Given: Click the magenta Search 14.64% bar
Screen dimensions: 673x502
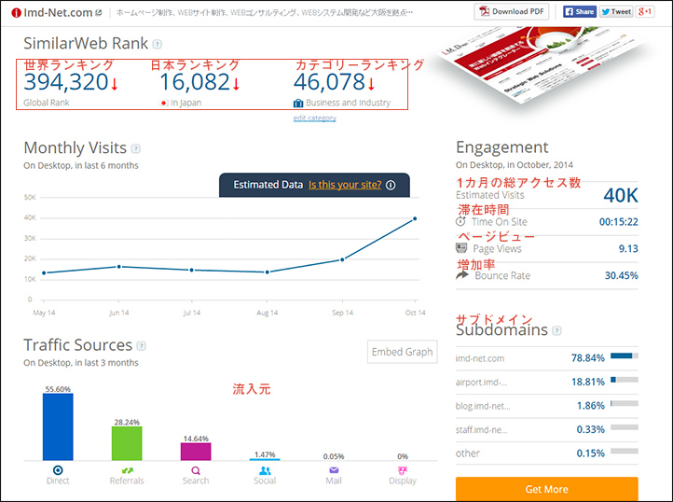Looking at the screenshot, I should pyautogui.click(x=196, y=452).
